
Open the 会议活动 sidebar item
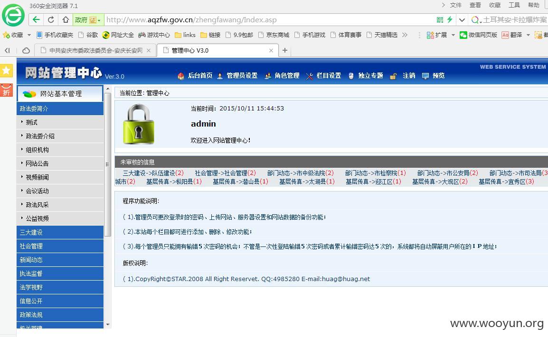(x=60, y=191)
